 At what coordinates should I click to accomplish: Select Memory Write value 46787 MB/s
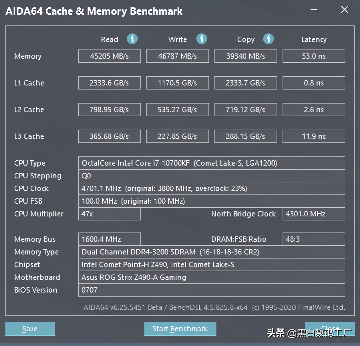(x=178, y=56)
